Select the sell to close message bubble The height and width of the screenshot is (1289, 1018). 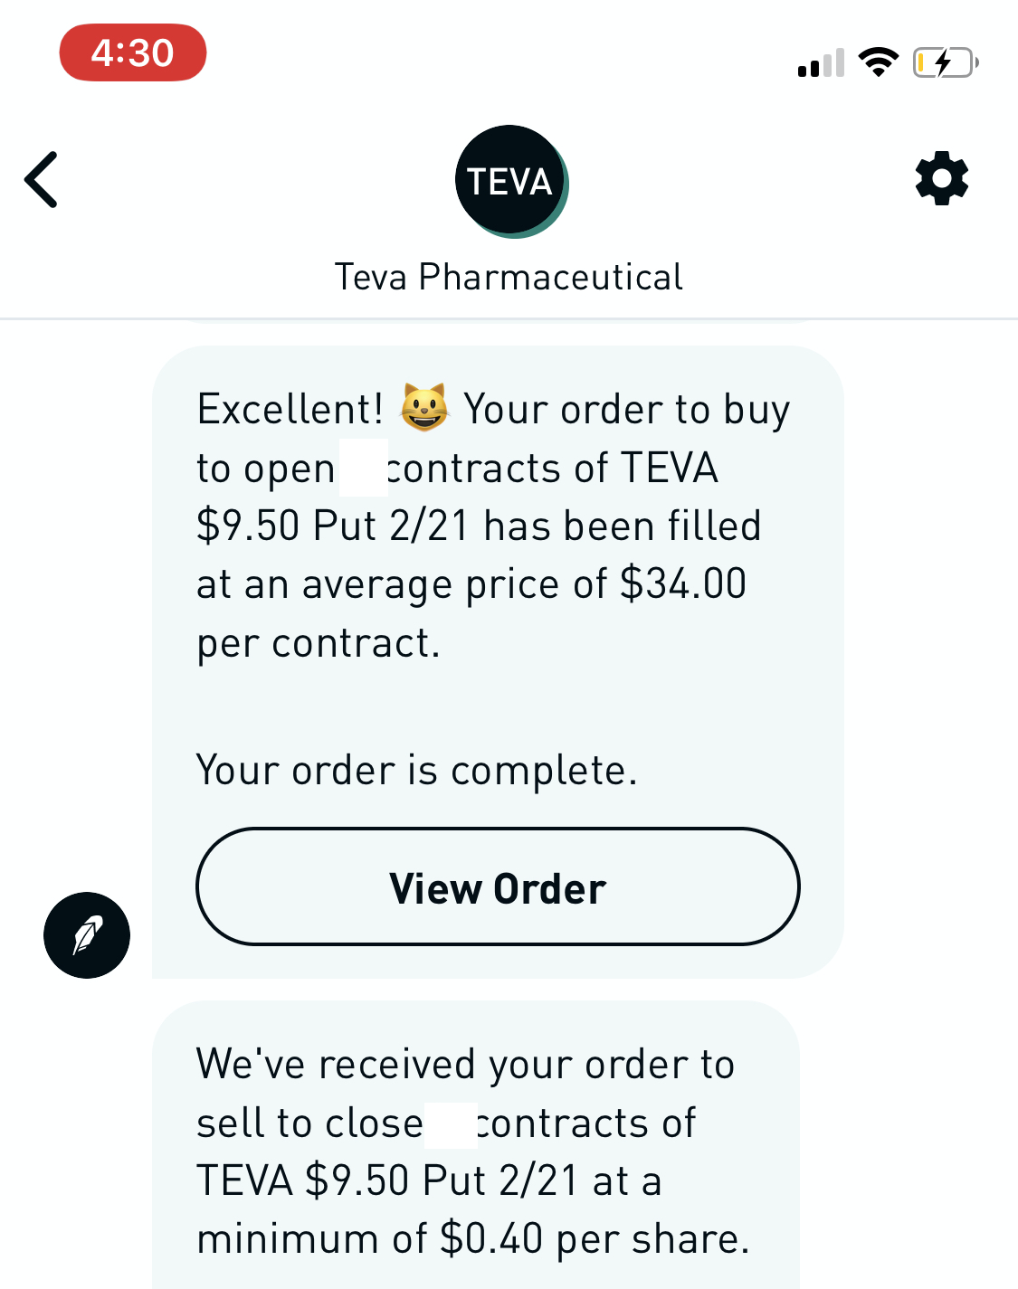pos(476,1145)
